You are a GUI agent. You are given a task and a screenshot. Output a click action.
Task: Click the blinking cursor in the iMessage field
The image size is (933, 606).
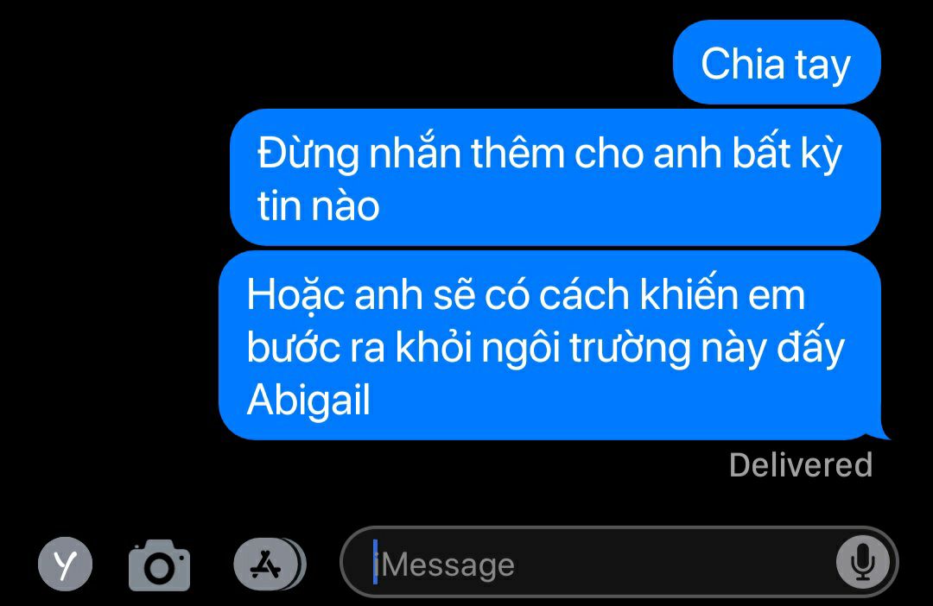click(x=375, y=562)
